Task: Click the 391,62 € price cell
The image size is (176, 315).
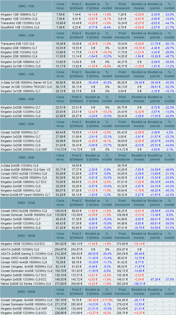Action: pos(60,244)
